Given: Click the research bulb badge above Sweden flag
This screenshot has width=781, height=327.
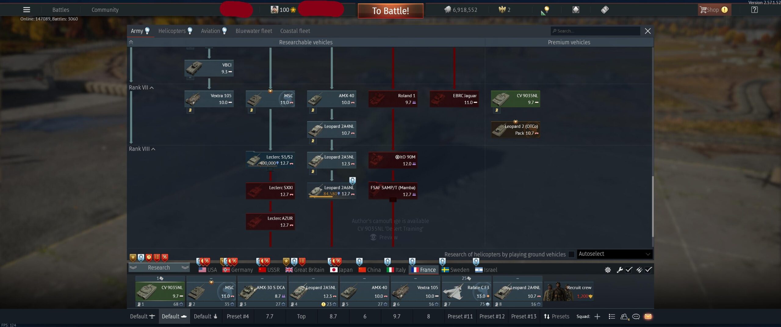Looking at the screenshot, I should point(442,262).
